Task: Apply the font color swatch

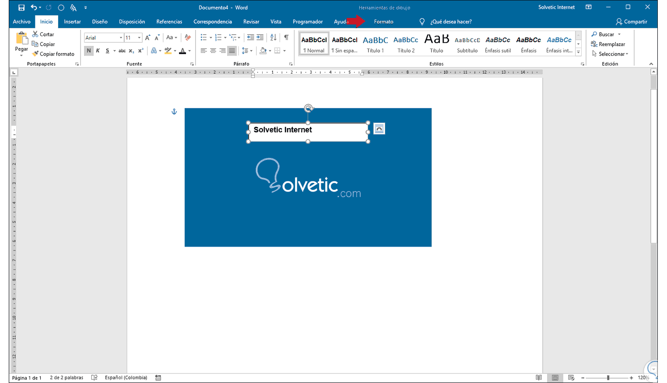Action: 183,51
